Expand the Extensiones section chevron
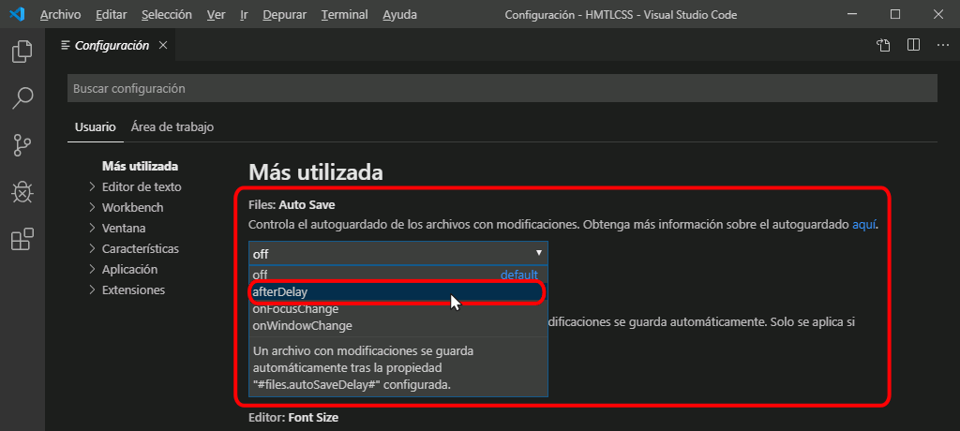 click(x=93, y=290)
